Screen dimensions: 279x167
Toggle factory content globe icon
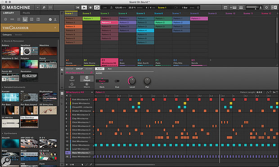[50, 19]
